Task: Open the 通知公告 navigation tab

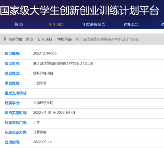Action: click(131, 24)
